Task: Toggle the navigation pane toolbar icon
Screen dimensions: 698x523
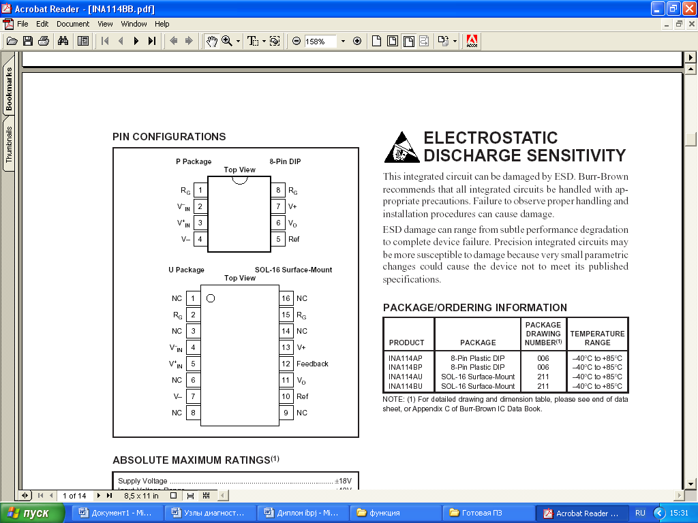Action: tap(82, 42)
